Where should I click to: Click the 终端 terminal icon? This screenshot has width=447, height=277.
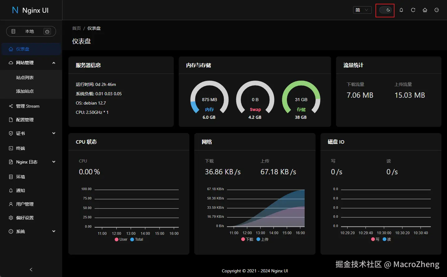pos(11,148)
